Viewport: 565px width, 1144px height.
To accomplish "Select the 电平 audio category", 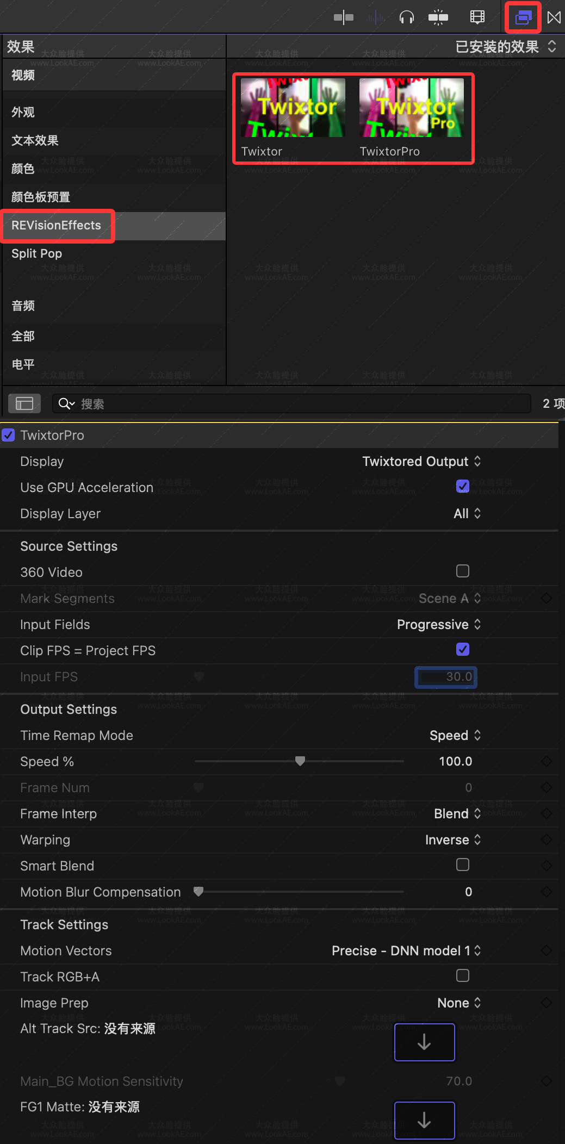I will point(113,364).
